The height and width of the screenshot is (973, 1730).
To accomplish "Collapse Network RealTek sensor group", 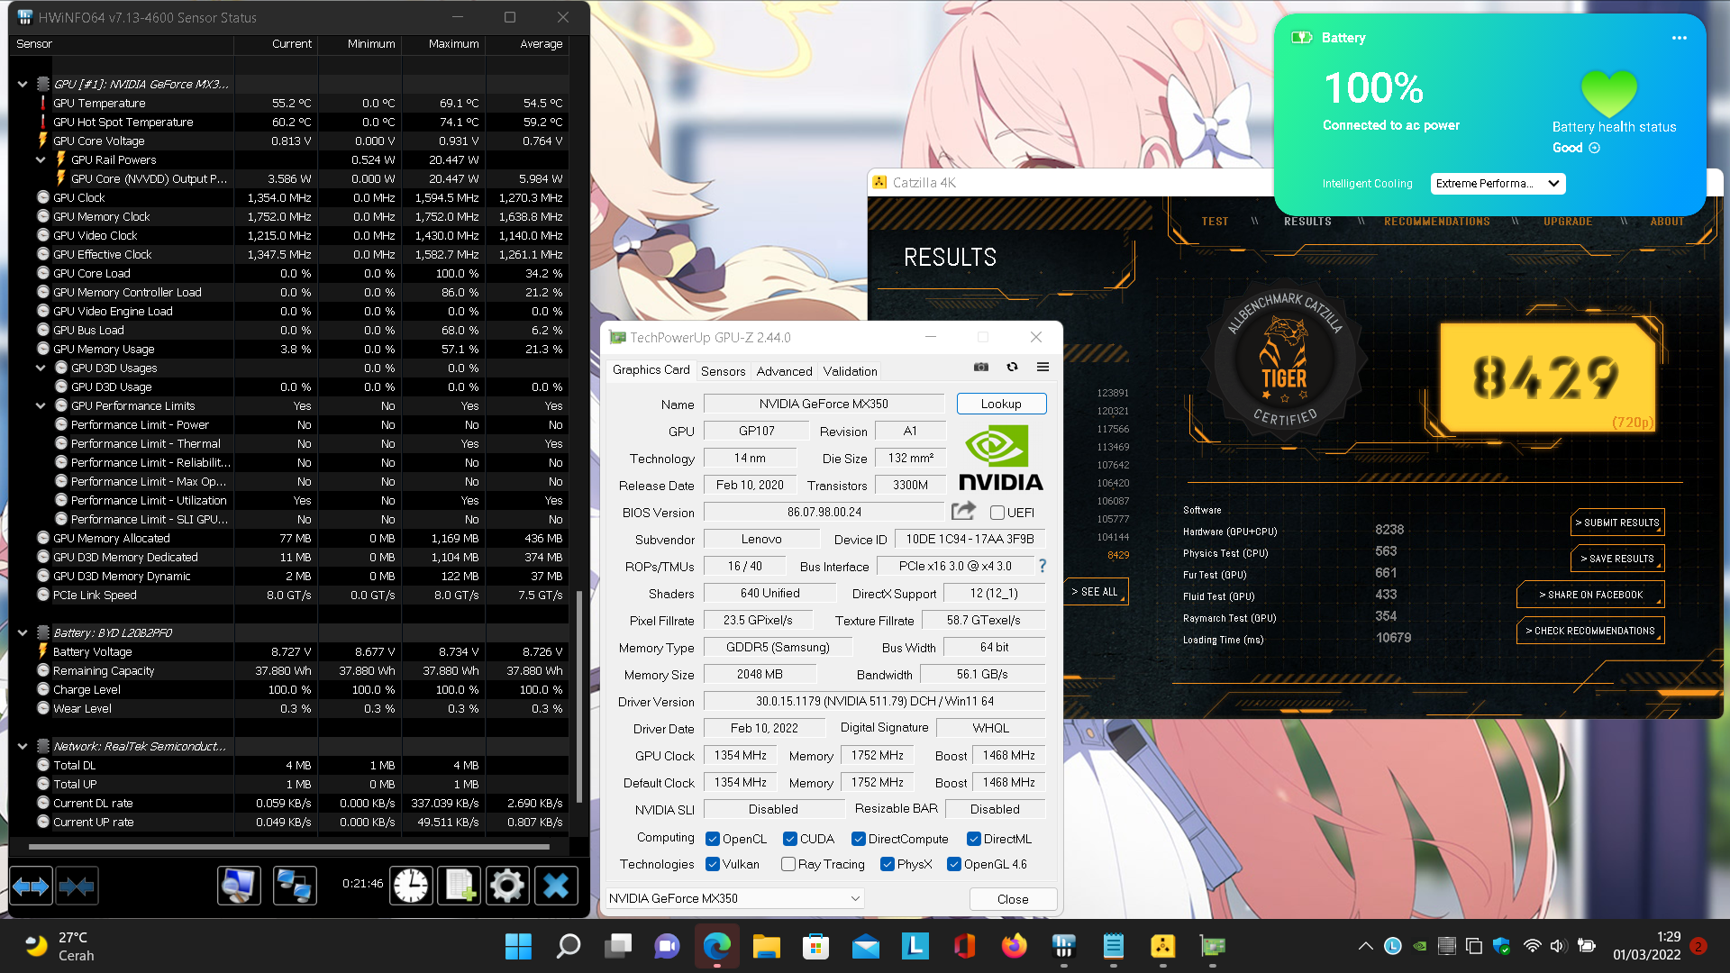I will coord(23,746).
